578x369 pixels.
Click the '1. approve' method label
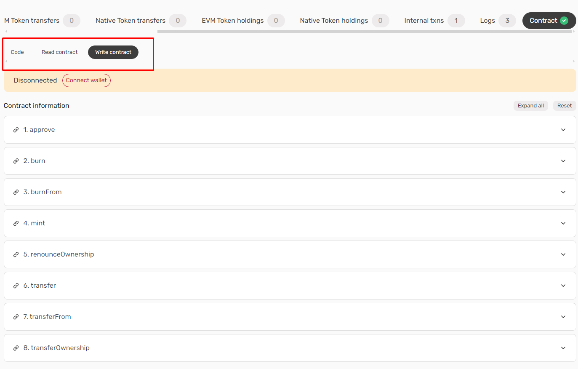pyautogui.click(x=39, y=130)
